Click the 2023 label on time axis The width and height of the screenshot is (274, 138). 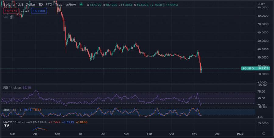[x=240, y=134]
